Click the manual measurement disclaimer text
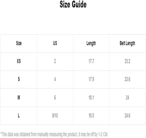The height and width of the screenshot is (138, 146). pyautogui.click(x=54, y=134)
